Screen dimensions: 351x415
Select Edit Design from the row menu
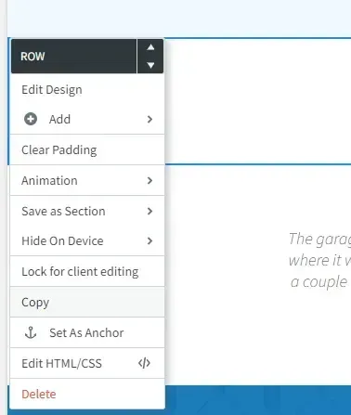click(x=87, y=90)
